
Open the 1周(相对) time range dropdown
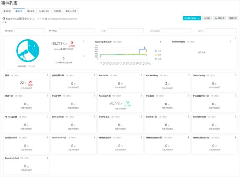[x=192, y=18]
